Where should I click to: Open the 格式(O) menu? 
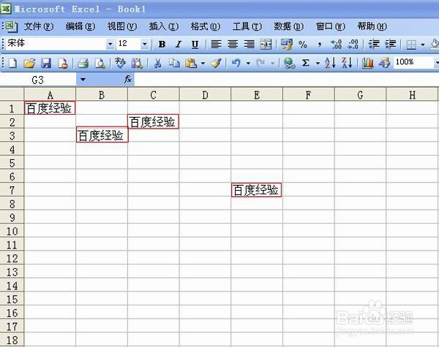coord(206,26)
